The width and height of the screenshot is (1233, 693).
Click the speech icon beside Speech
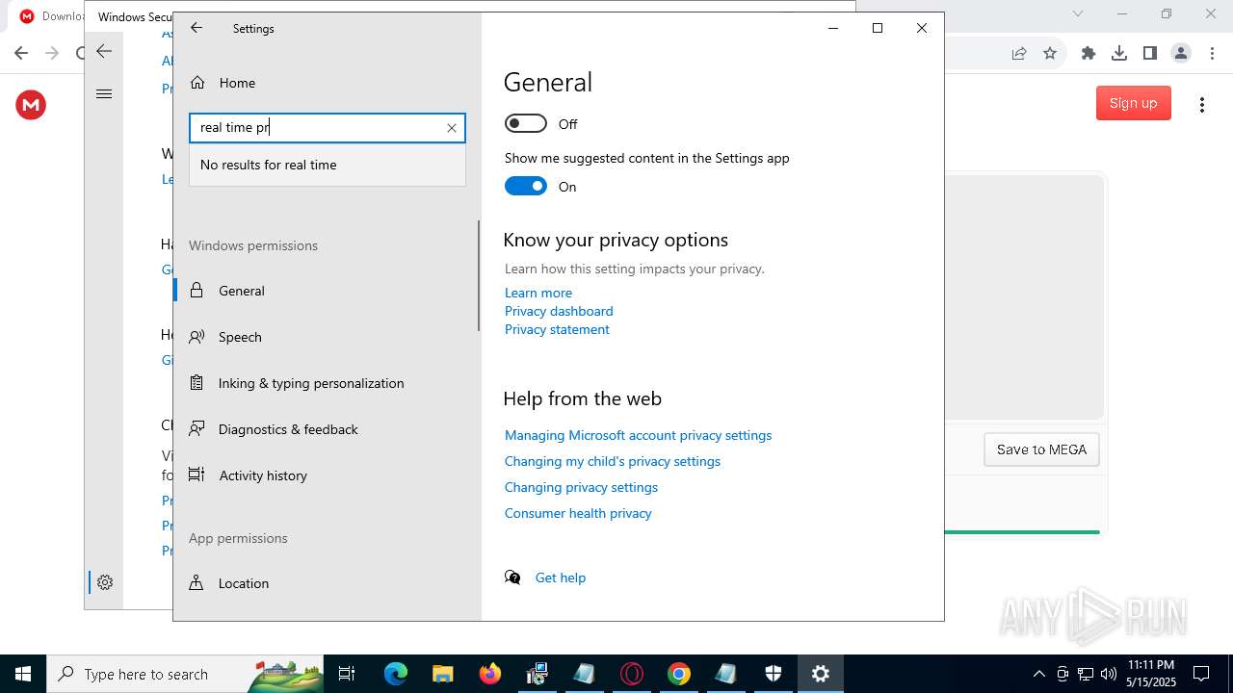coord(197,337)
